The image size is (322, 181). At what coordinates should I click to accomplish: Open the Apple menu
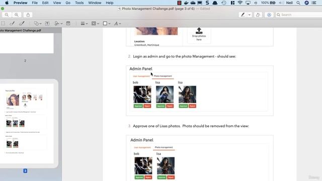[7, 3]
